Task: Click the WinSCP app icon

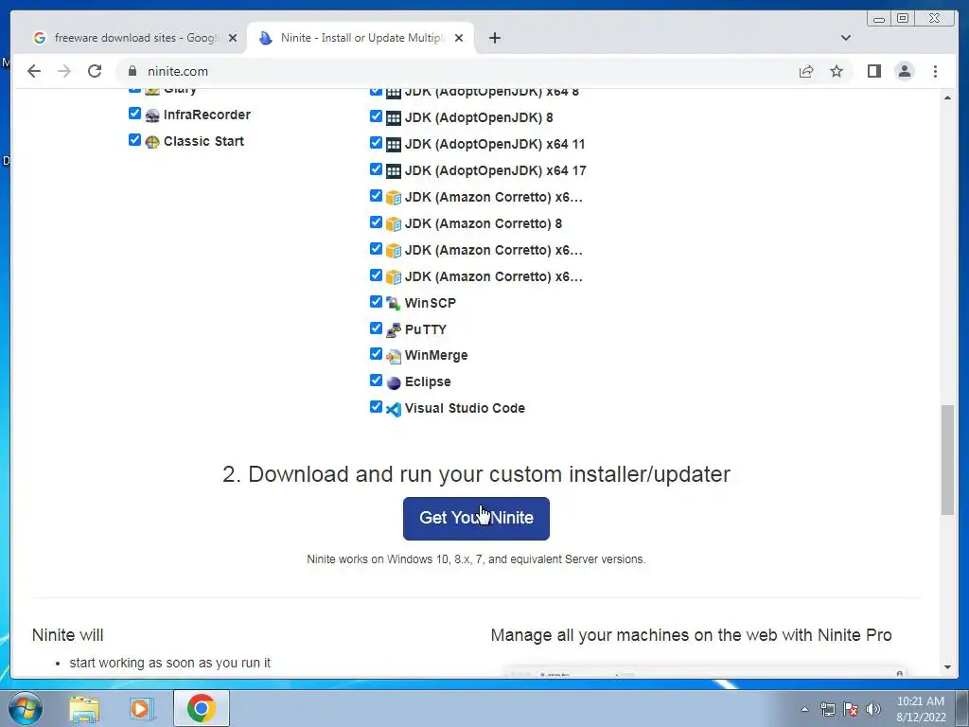Action: coord(393,304)
